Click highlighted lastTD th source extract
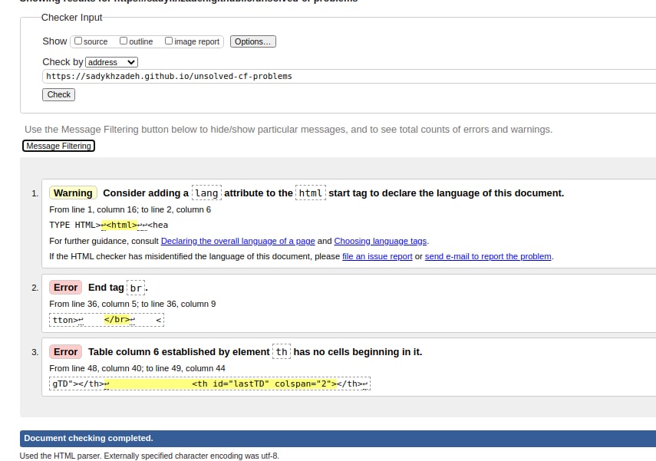The height and width of the screenshot is (461, 656). [x=221, y=384]
